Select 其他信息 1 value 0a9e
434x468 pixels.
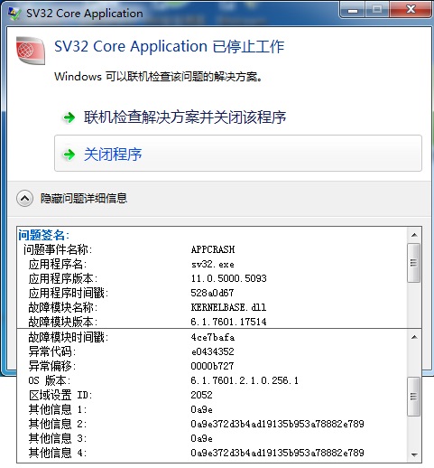tap(201, 409)
